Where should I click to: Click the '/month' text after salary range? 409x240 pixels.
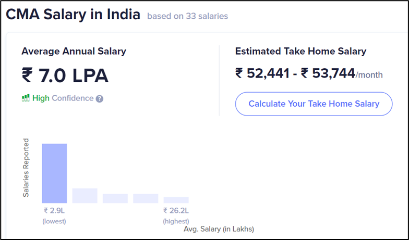click(369, 75)
